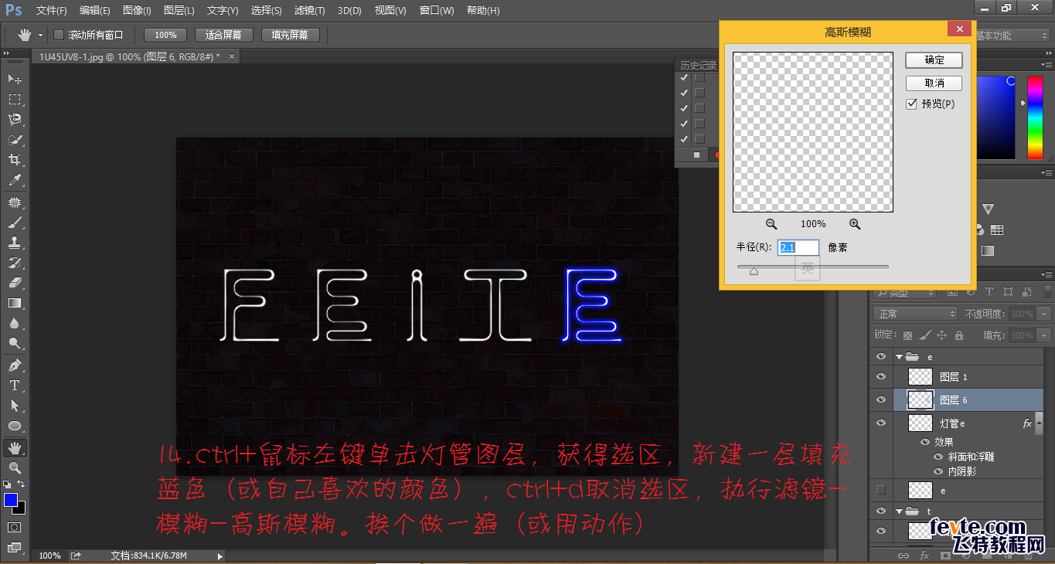Click the zoom-in icon in Gaussian Blur preview

[855, 223]
